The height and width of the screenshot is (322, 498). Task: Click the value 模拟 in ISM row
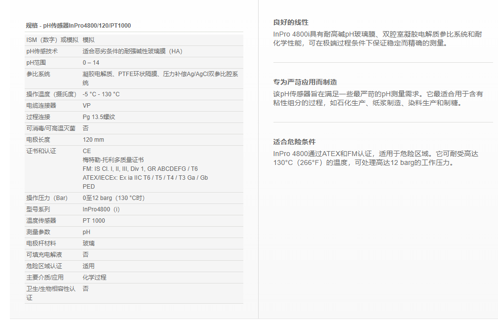(89, 40)
